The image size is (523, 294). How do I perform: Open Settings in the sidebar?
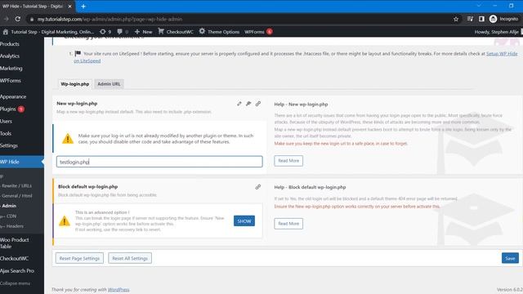(9, 145)
